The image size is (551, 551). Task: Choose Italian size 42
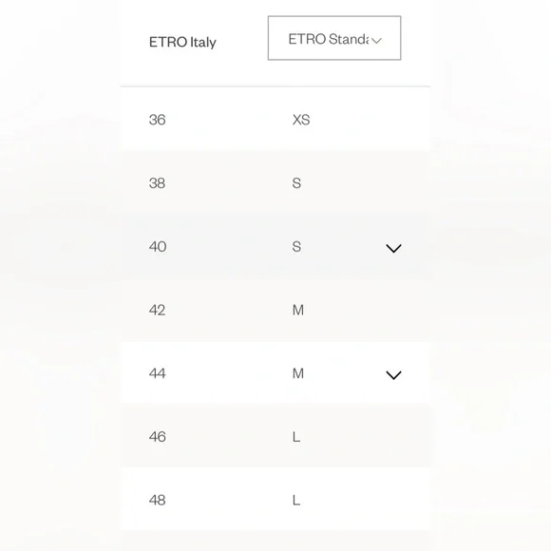(x=157, y=310)
